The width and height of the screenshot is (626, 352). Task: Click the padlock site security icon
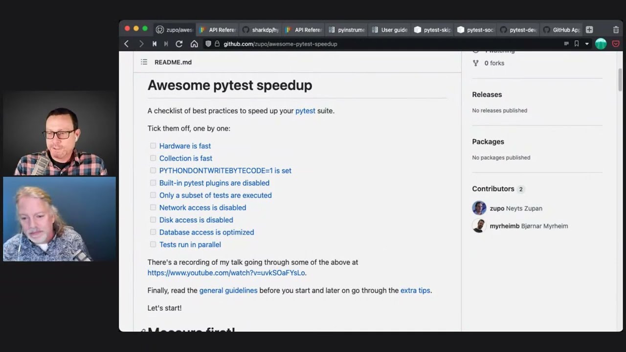click(217, 44)
